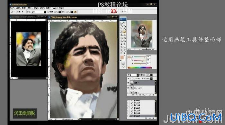Screen dimensions: 225x125
Task: Open tool preset picker at options bar start
Action: (x=13, y=12)
